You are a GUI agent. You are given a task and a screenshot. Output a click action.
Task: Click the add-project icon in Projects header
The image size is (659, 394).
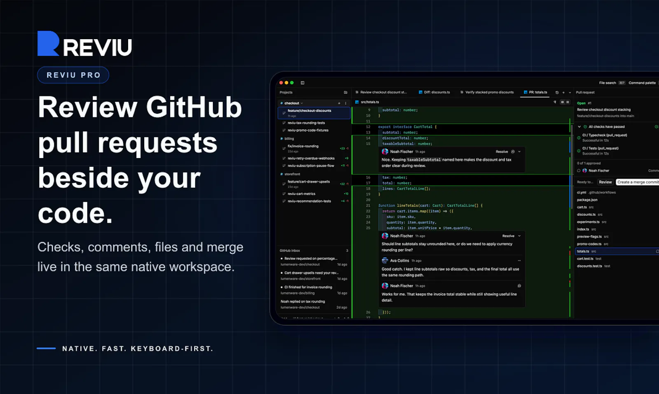(x=346, y=92)
